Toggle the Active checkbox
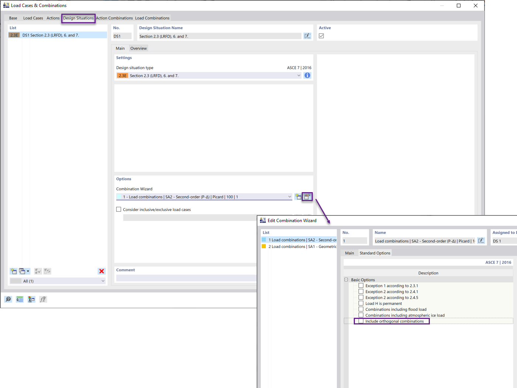 coord(321,36)
